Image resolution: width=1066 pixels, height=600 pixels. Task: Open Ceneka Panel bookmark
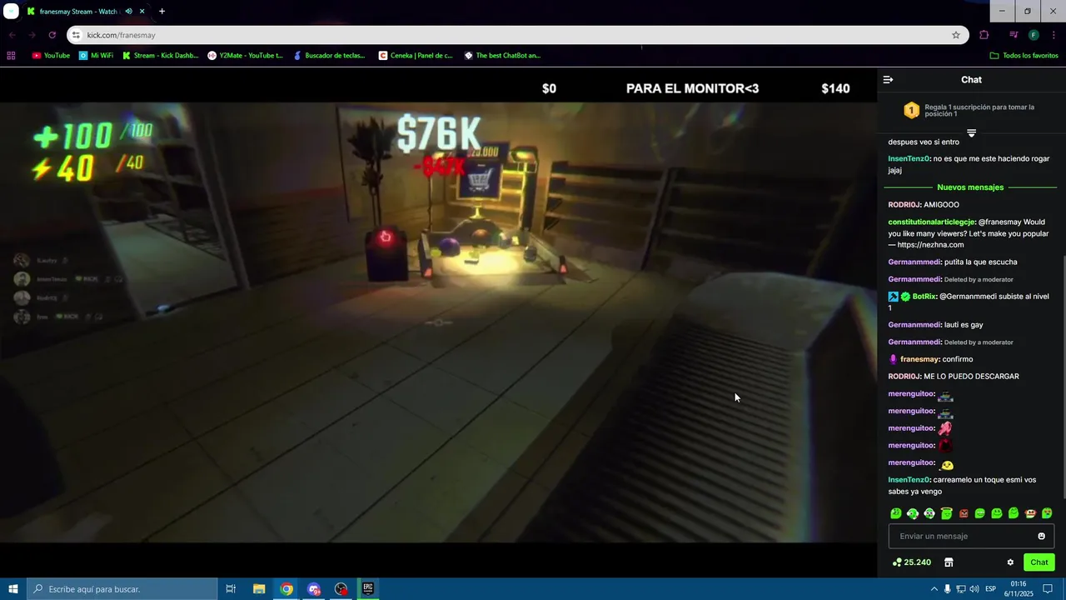(x=416, y=56)
